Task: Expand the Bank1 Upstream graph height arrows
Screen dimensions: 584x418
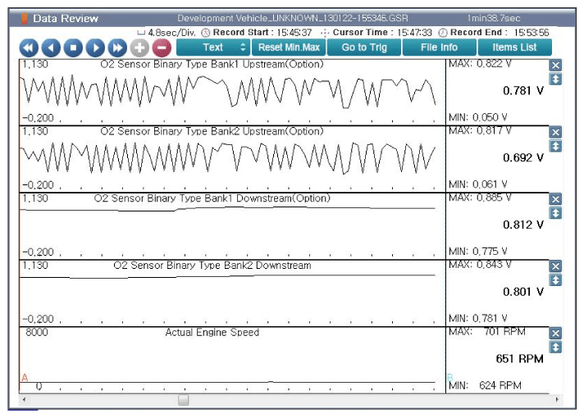Action: (555, 79)
